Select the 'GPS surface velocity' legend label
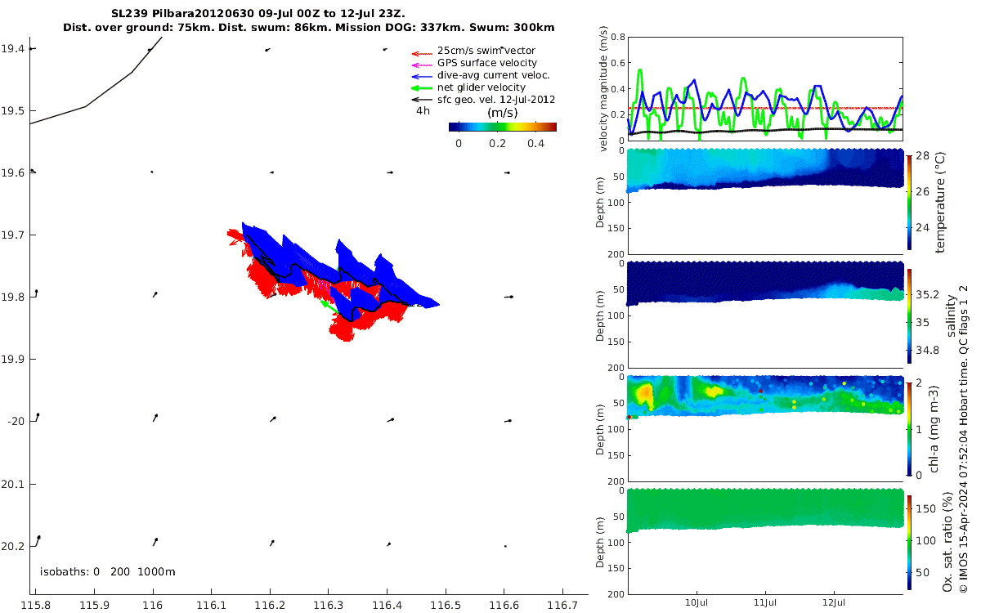 pos(487,63)
